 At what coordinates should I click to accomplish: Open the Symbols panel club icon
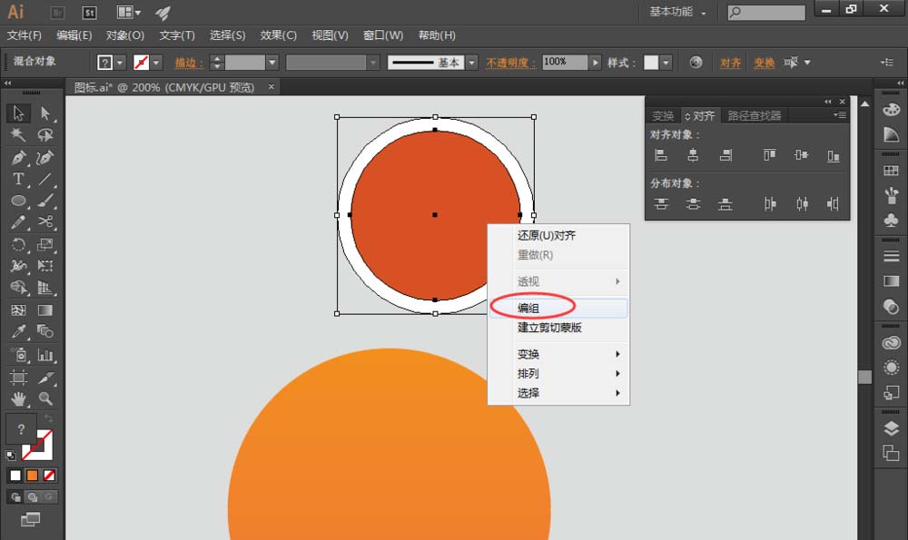[892, 220]
